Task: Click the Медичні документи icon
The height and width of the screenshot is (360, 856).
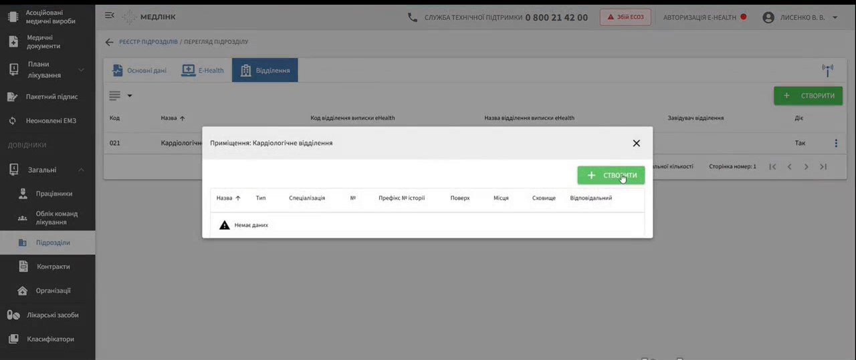Action: 13,42
